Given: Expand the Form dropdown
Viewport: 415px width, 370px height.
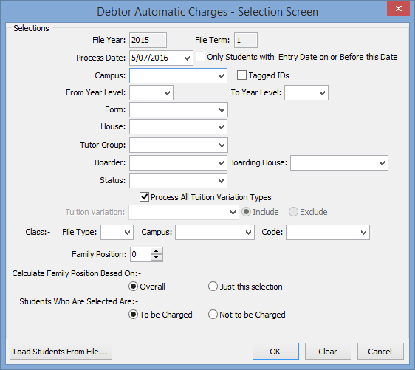Looking at the screenshot, I should coord(222,109).
